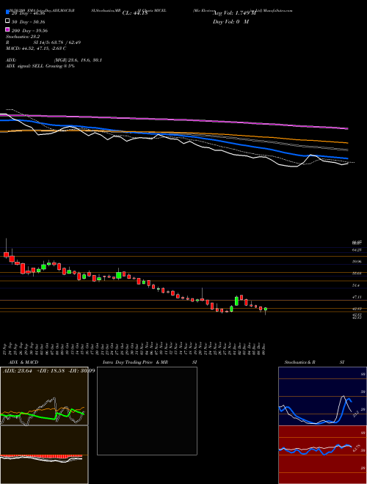Click the 'CL: 44.18' closing price text
Image resolution: width=367 pixels, height=484 pixels.
tap(135, 13)
